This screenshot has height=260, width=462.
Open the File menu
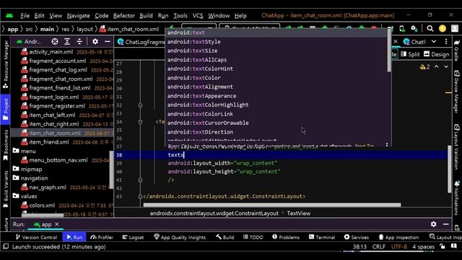(x=25, y=16)
